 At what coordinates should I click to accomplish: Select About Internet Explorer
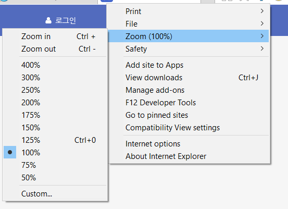[x=188, y=156]
